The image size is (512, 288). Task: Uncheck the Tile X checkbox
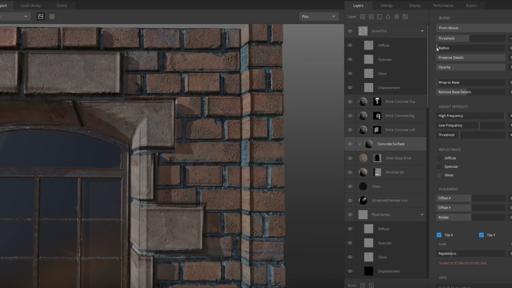coord(439,235)
